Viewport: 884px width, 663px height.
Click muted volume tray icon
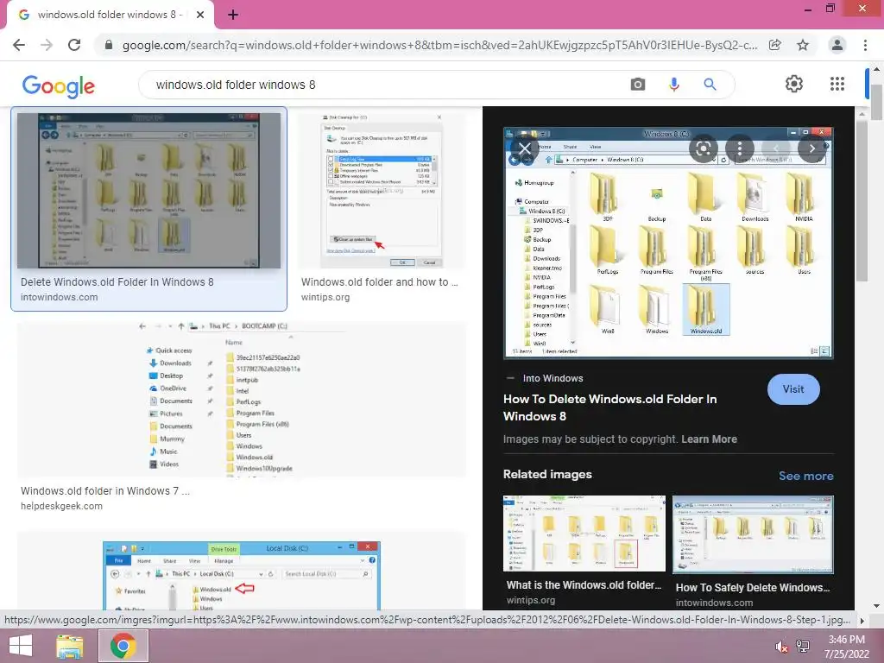pyautogui.click(x=781, y=647)
